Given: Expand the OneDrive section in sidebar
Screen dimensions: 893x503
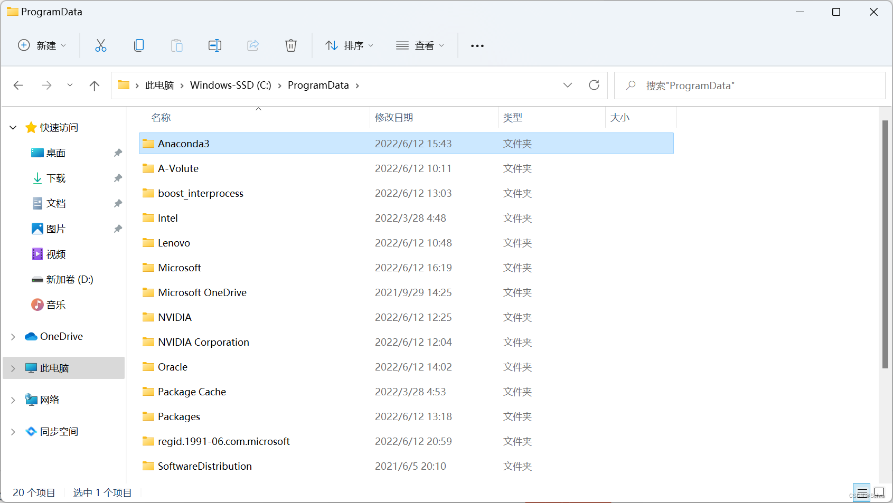Looking at the screenshot, I should pos(13,336).
